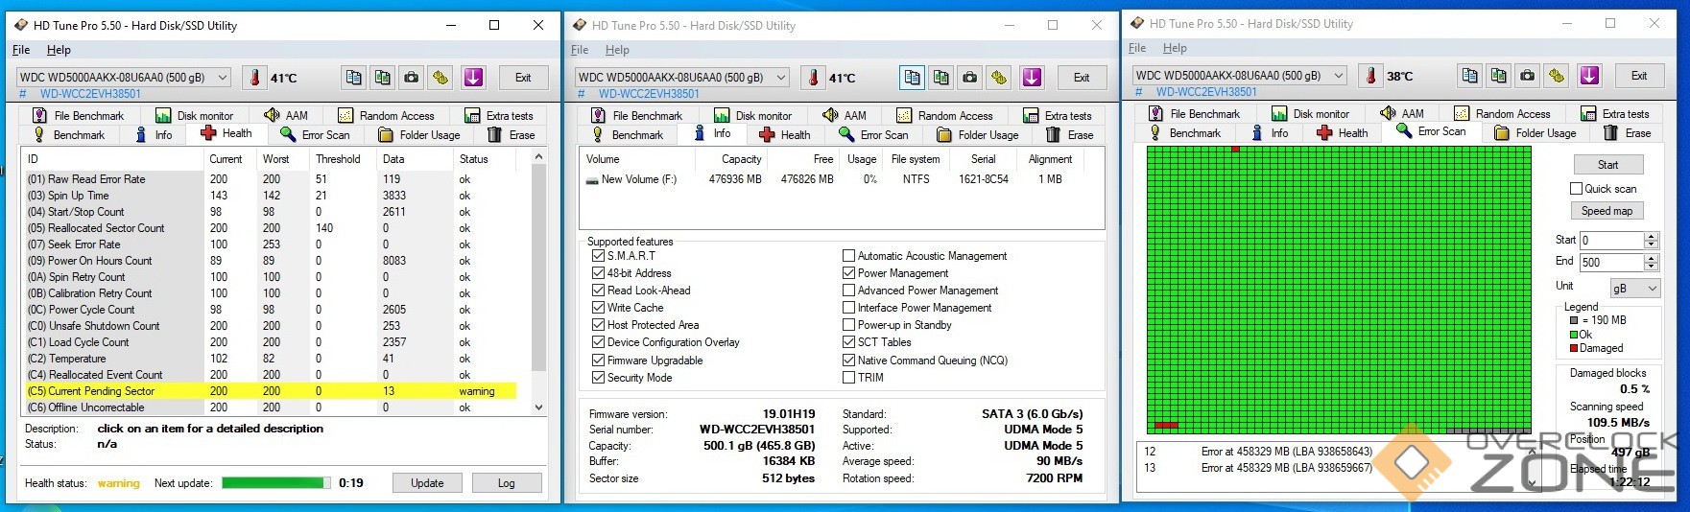
Task: Click the Update button beside the health timer
Action: point(427,483)
